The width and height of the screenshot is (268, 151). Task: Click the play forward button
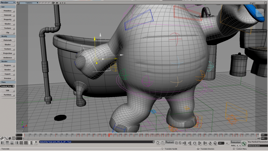(x=200, y=143)
